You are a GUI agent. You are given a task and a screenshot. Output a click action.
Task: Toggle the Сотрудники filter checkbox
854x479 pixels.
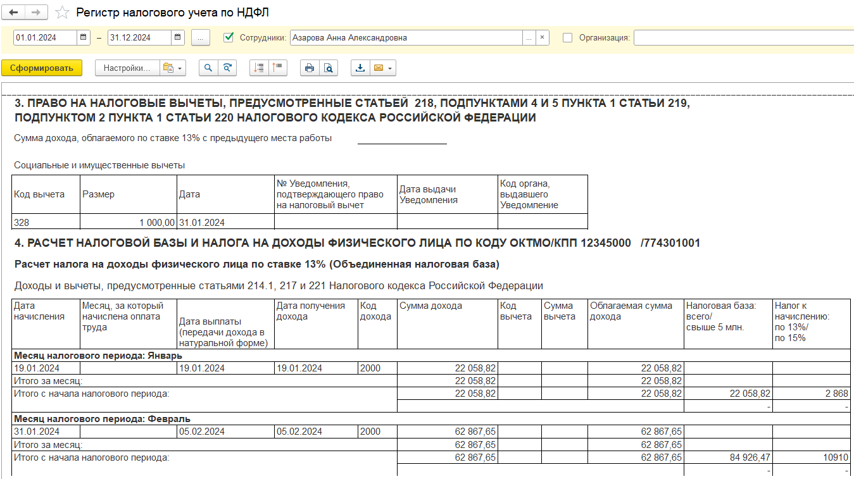tap(229, 37)
